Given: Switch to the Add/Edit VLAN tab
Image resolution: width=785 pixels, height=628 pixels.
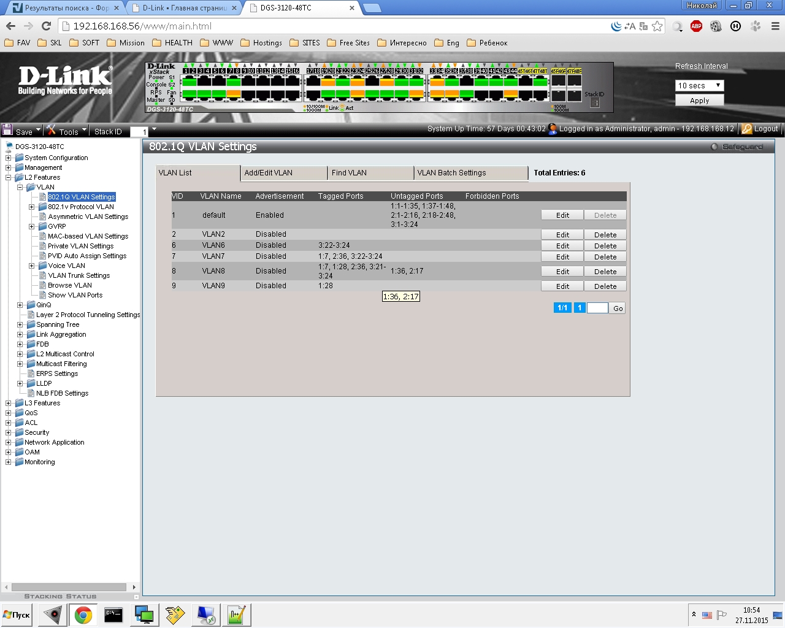Looking at the screenshot, I should [x=284, y=173].
